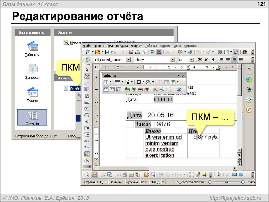The image size is (269, 202).
Task: Activate the Page Preview icon
Action: point(144,52)
